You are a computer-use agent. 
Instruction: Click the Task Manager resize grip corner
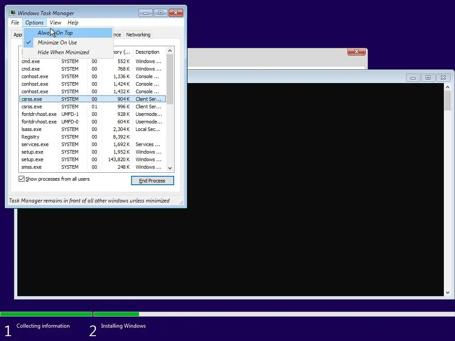tap(181, 202)
